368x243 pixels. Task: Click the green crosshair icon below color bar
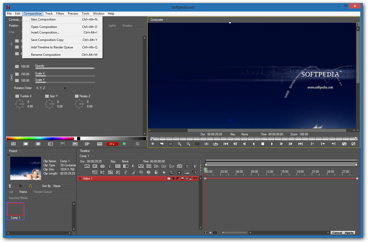tap(124, 144)
